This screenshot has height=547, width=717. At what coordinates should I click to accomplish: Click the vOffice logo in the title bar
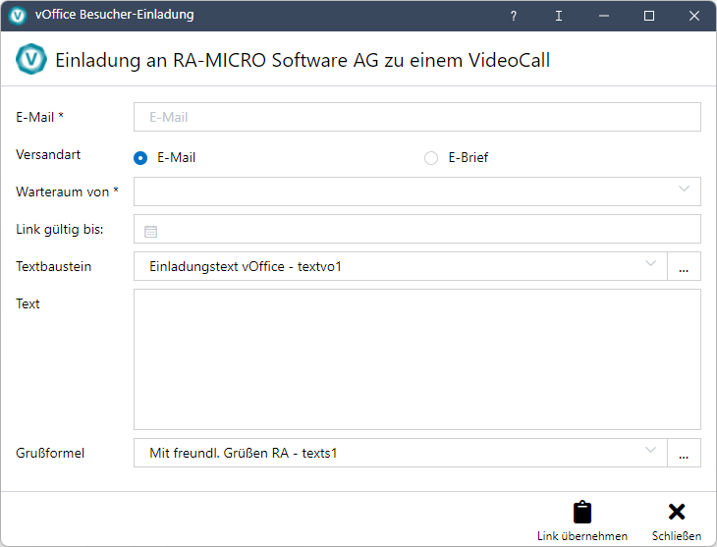click(x=18, y=16)
